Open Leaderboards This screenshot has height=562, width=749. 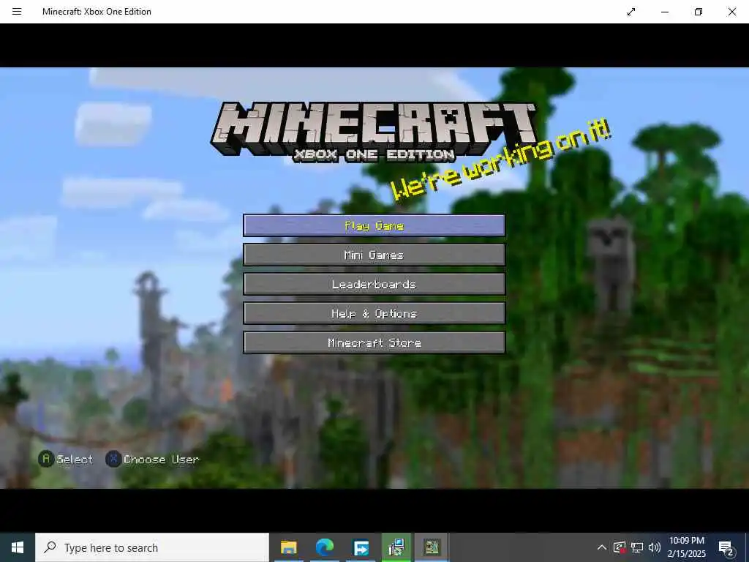coord(374,284)
